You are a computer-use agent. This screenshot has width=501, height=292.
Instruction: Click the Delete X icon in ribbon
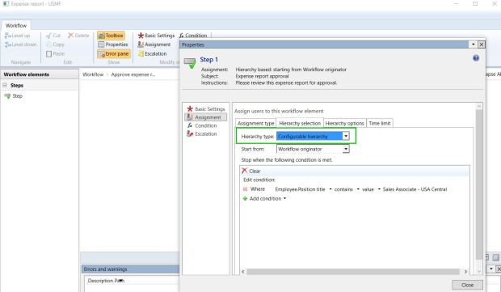[70, 36]
